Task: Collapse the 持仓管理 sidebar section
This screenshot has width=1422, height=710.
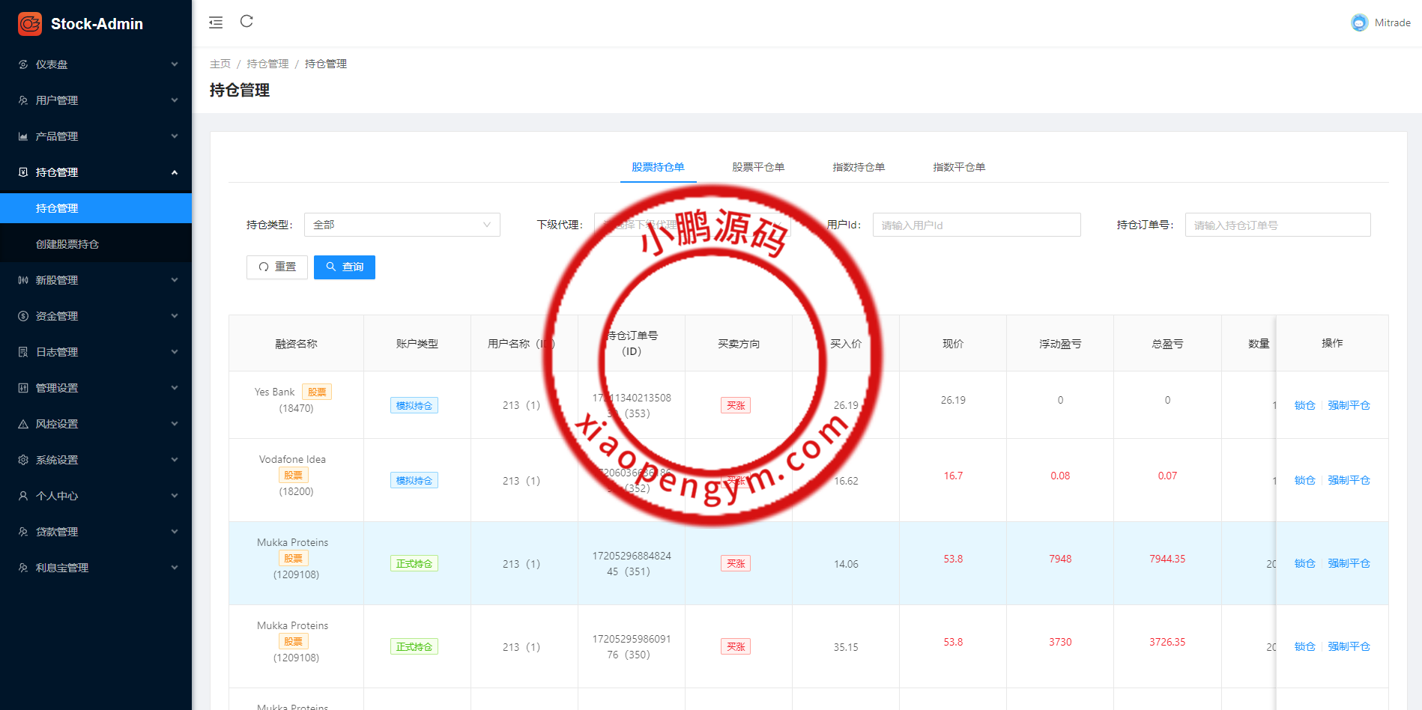Action: click(x=96, y=172)
